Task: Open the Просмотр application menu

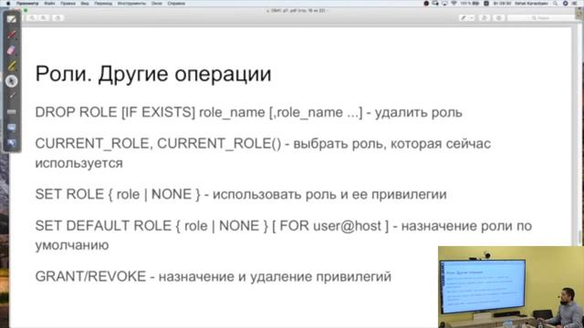Action: tap(27, 4)
